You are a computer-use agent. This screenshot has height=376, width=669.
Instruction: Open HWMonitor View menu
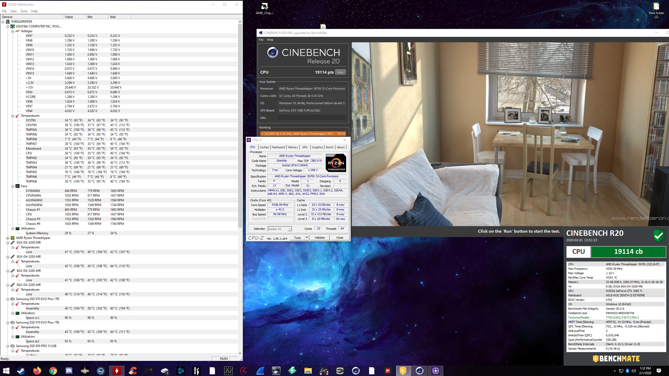point(13,11)
